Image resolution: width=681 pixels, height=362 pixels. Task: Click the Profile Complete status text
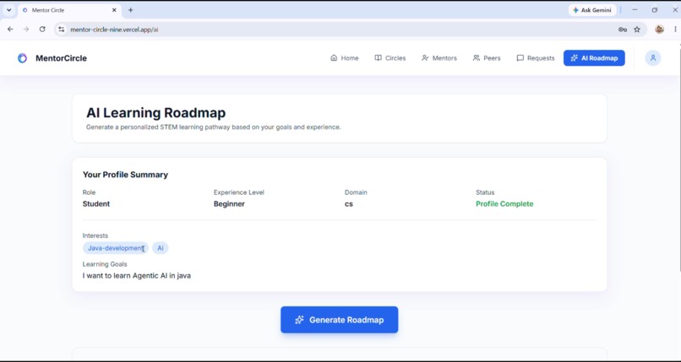504,203
